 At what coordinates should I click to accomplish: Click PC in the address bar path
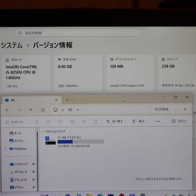coord(70,110)
